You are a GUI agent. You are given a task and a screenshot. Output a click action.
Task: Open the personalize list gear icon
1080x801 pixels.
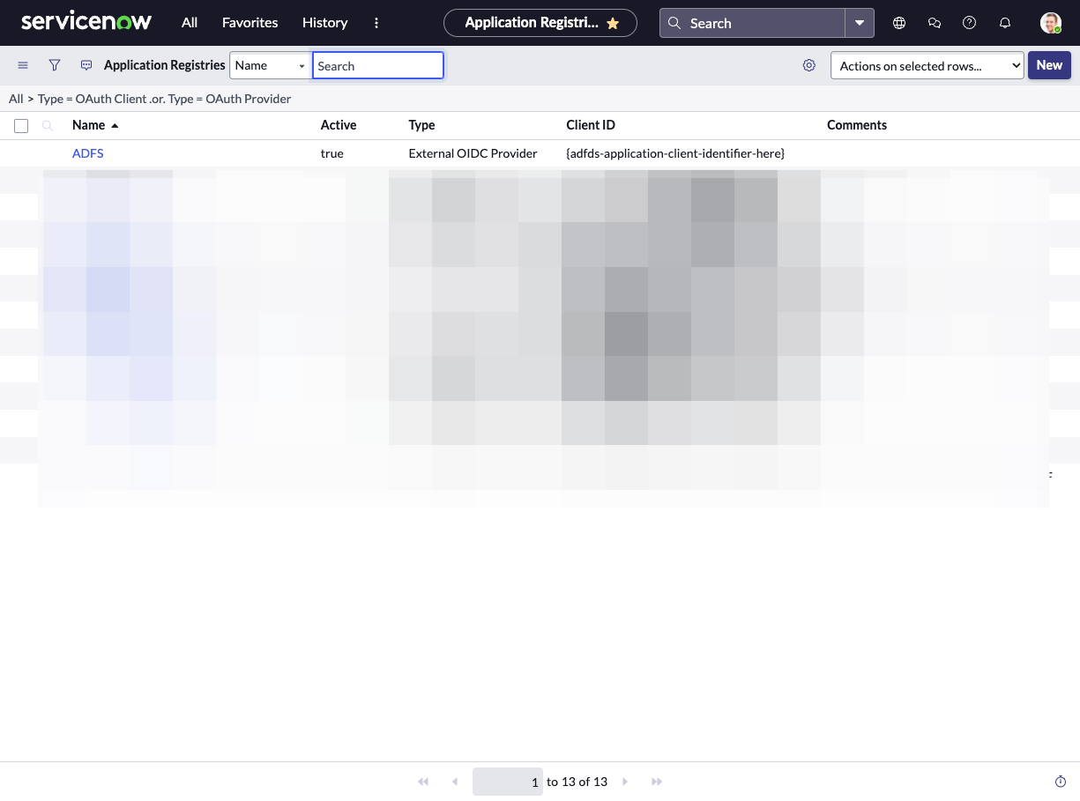[x=809, y=65]
